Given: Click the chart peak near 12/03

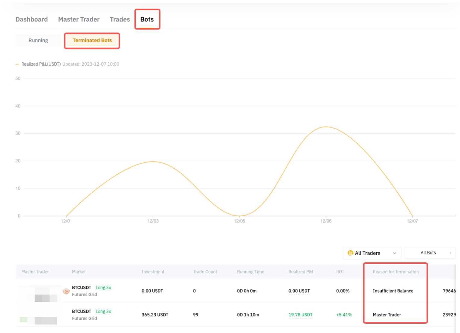Looking at the screenshot, I should point(153,162).
